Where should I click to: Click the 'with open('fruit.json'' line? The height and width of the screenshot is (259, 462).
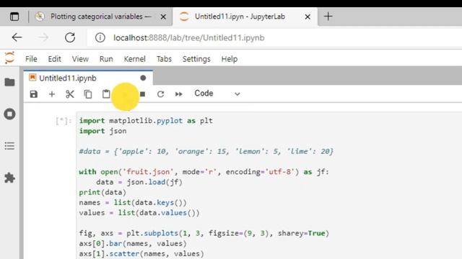coord(204,172)
